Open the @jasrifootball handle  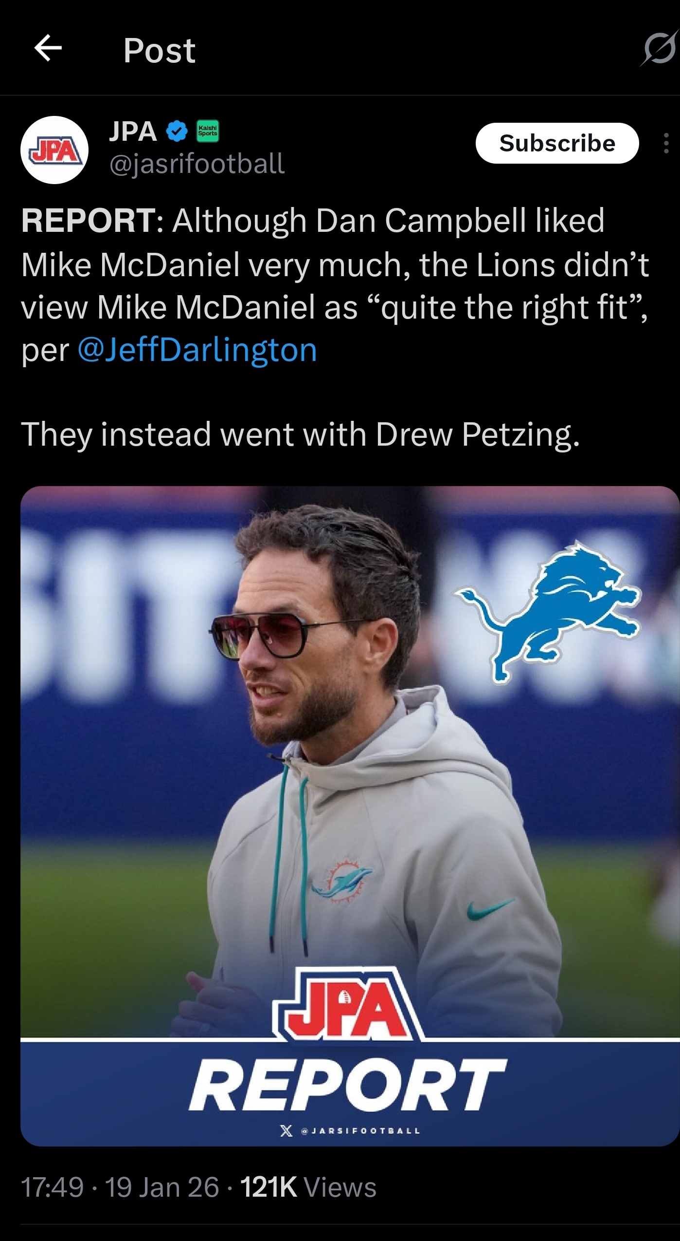pyautogui.click(x=197, y=164)
